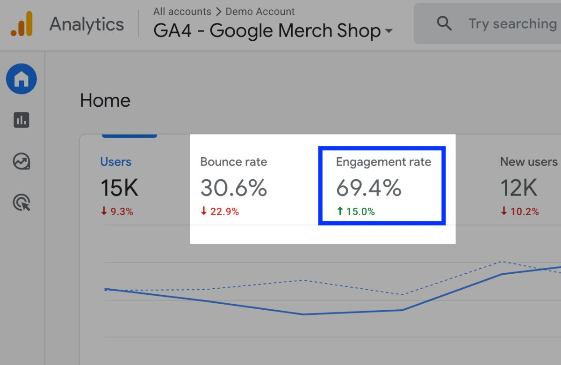Click the All accounts breadcrumb link
This screenshot has width=561, height=365.
click(x=182, y=11)
